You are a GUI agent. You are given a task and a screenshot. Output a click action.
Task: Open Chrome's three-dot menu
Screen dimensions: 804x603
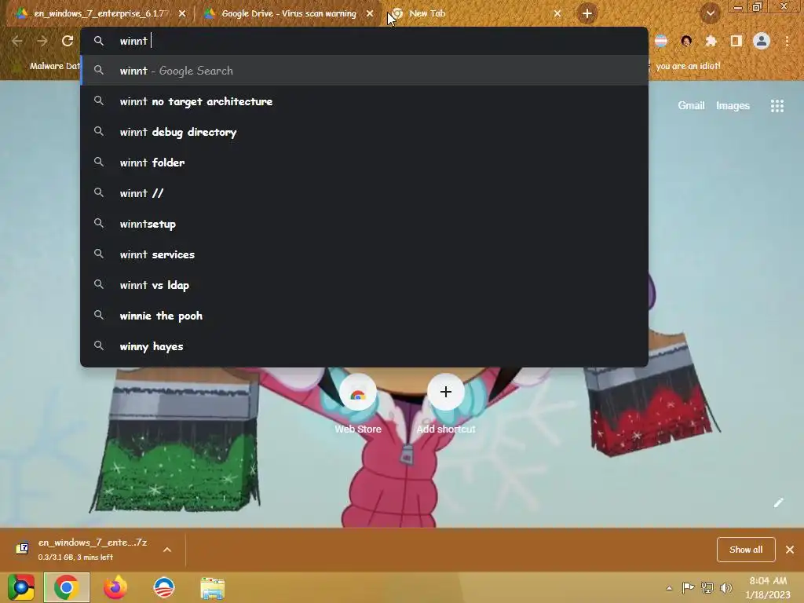787,41
